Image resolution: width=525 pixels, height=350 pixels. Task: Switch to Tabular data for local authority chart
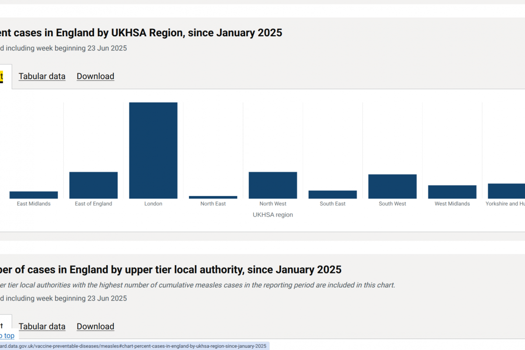[42, 327]
